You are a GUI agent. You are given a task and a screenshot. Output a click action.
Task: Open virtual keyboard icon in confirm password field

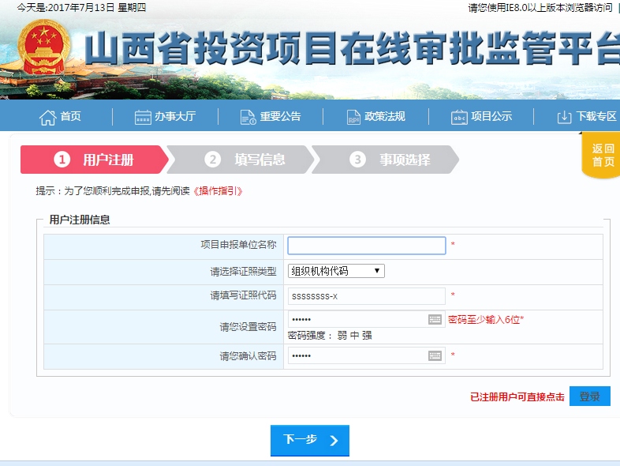click(x=435, y=355)
